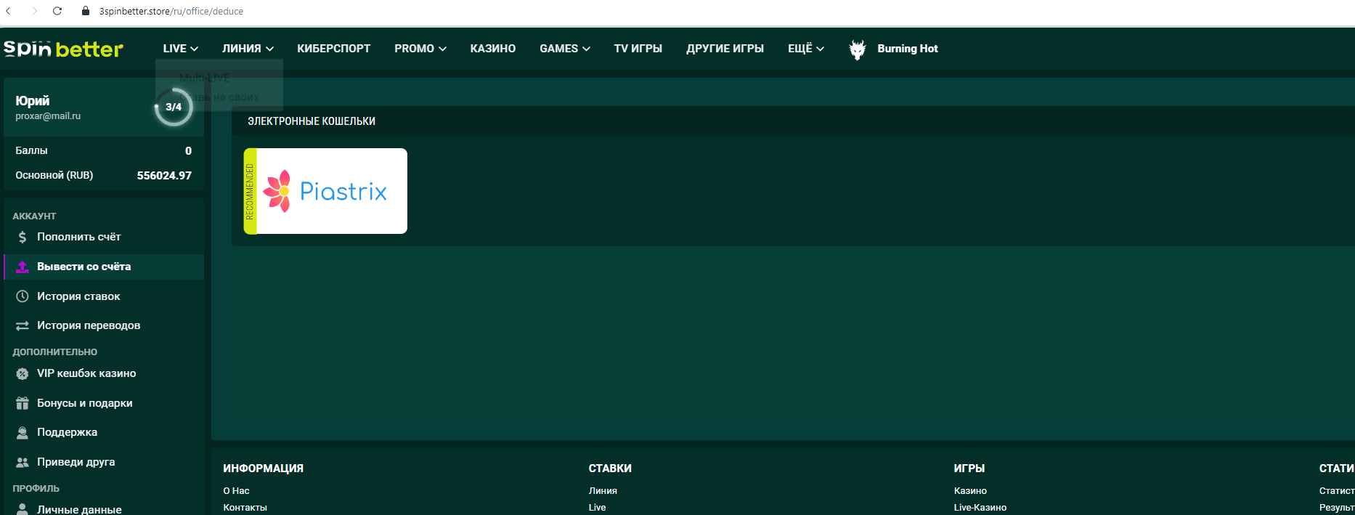Click the gift icon for Бонусы и подарки

23,403
